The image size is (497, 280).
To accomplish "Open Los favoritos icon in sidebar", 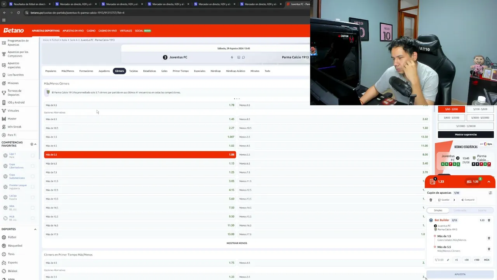I will tap(4, 75).
